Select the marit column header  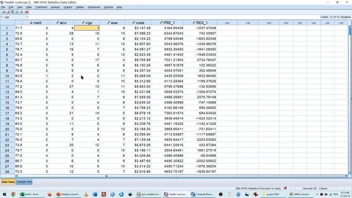[x=35, y=23]
